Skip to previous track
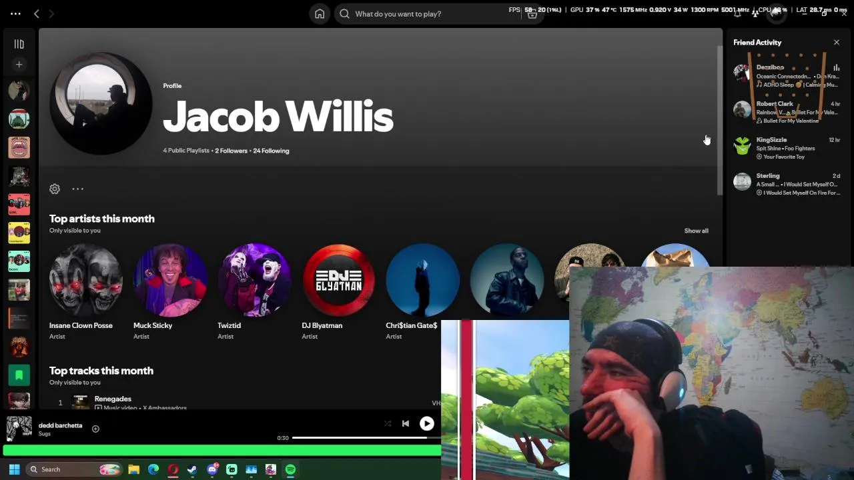Screen dimensions: 854x480 [406, 423]
